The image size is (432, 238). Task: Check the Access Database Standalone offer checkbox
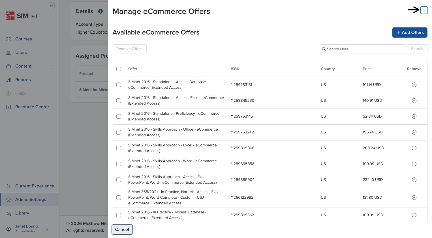[119, 85]
